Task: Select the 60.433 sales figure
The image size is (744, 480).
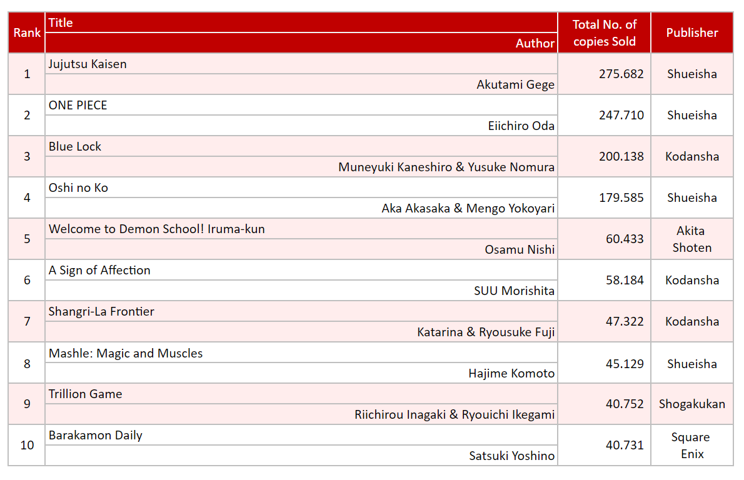Action: tap(625, 239)
